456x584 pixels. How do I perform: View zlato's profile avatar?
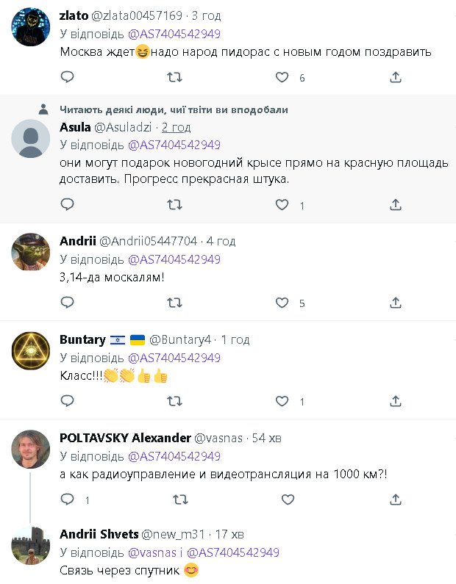point(31,27)
